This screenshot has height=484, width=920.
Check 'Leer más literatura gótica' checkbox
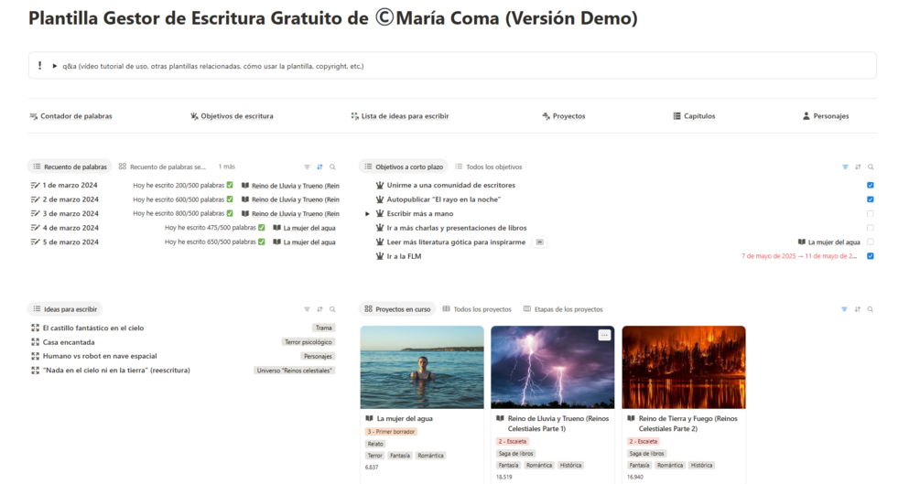[871, 242]
